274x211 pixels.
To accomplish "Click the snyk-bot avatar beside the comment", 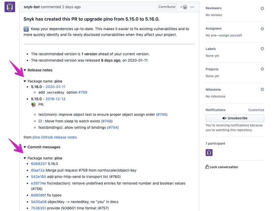I will tap(10, 7).
